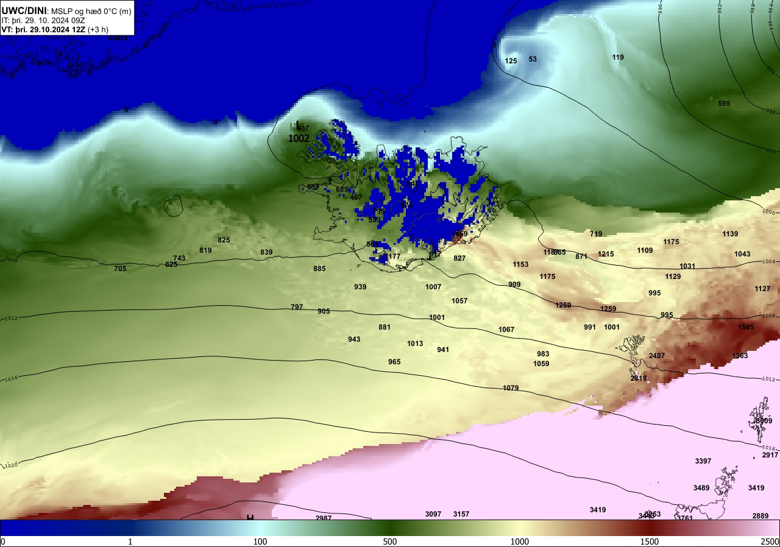Image resolution: width=780 pixels, height=547 pixels.
Task: Click the height value 743
Action: pyautogui.click(x=179, y=258)
